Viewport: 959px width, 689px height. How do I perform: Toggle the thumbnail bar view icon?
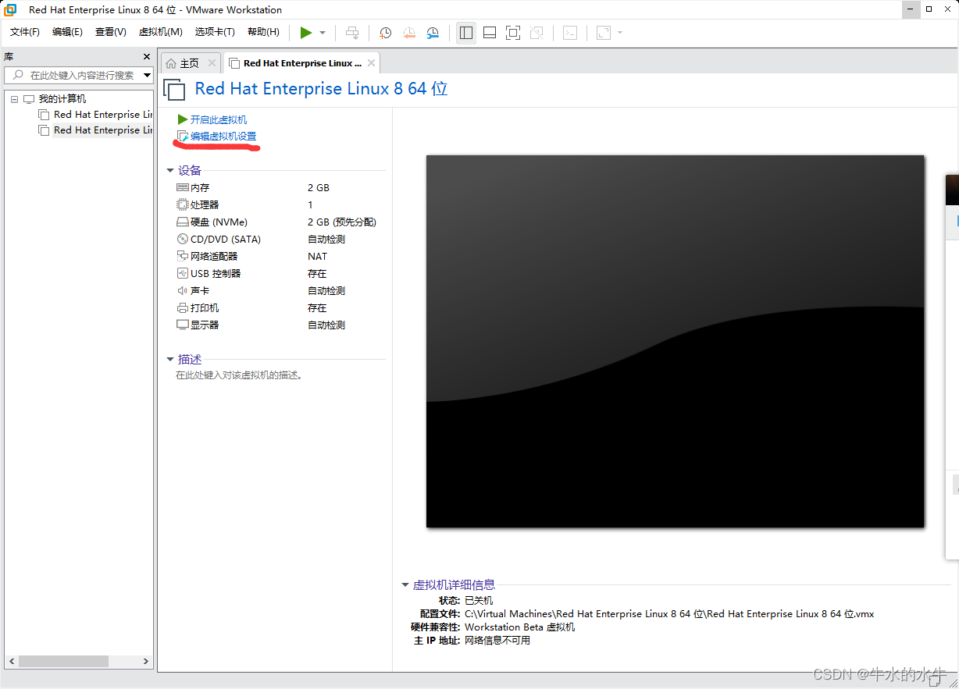490,32
